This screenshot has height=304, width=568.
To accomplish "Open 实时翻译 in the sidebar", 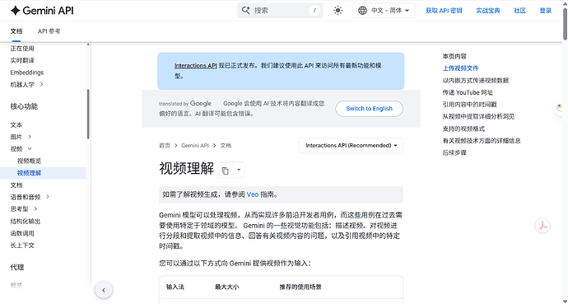I will point(22,60).
